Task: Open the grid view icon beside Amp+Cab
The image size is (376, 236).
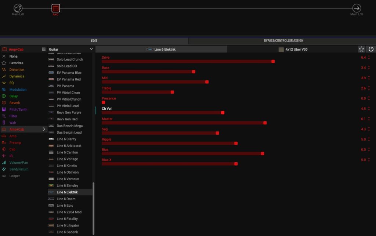Action: [44, 49]
